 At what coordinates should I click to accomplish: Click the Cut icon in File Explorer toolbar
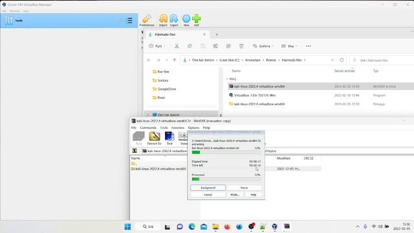[177, 46]
